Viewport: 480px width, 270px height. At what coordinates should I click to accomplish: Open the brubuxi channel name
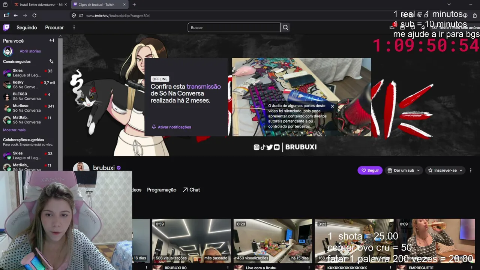[104, 168]
